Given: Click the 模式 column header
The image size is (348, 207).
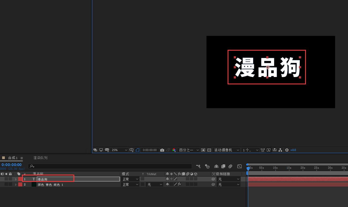Looking at the screenshot, I should [125, 174].
